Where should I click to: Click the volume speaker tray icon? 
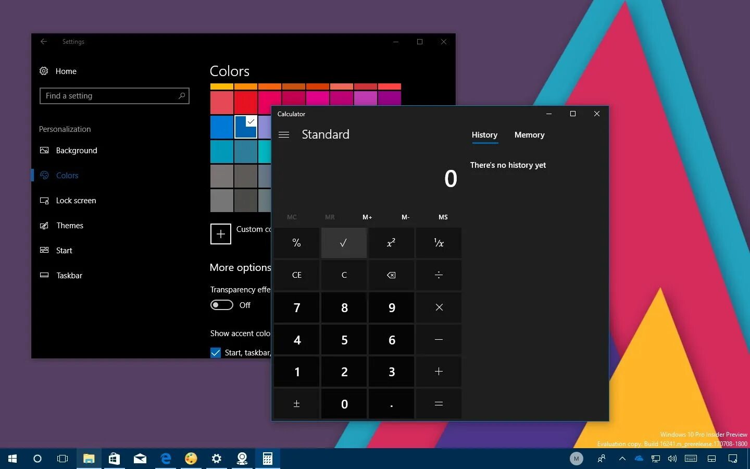coord(672,459)
